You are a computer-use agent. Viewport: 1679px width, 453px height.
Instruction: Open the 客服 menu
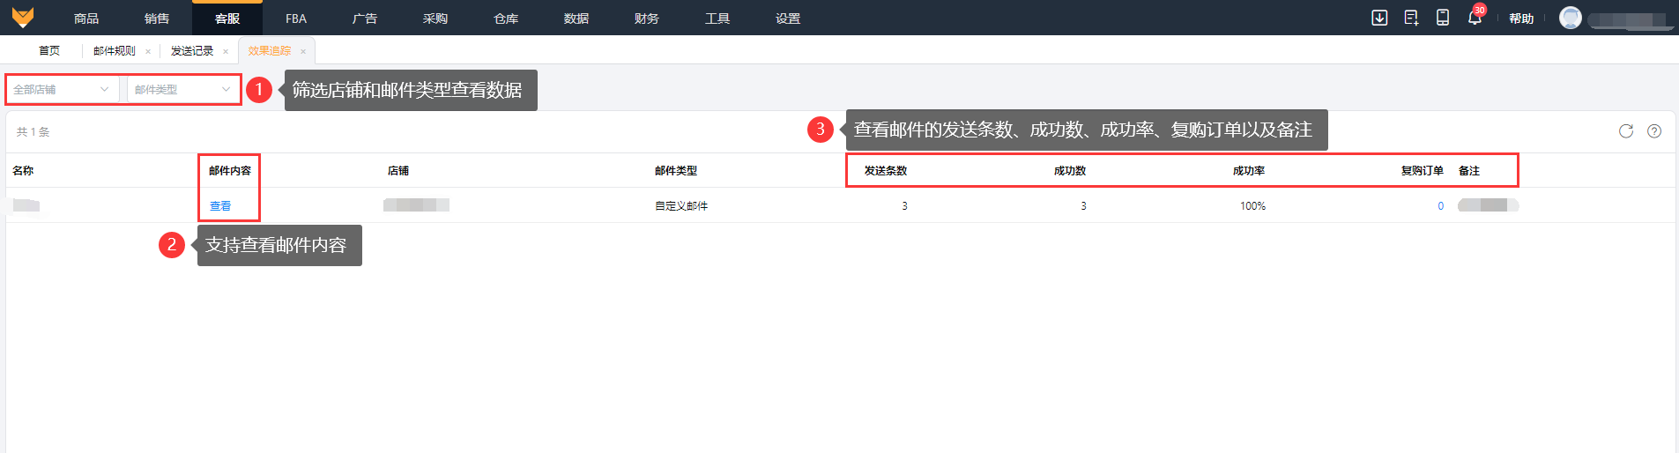(227, 19)
